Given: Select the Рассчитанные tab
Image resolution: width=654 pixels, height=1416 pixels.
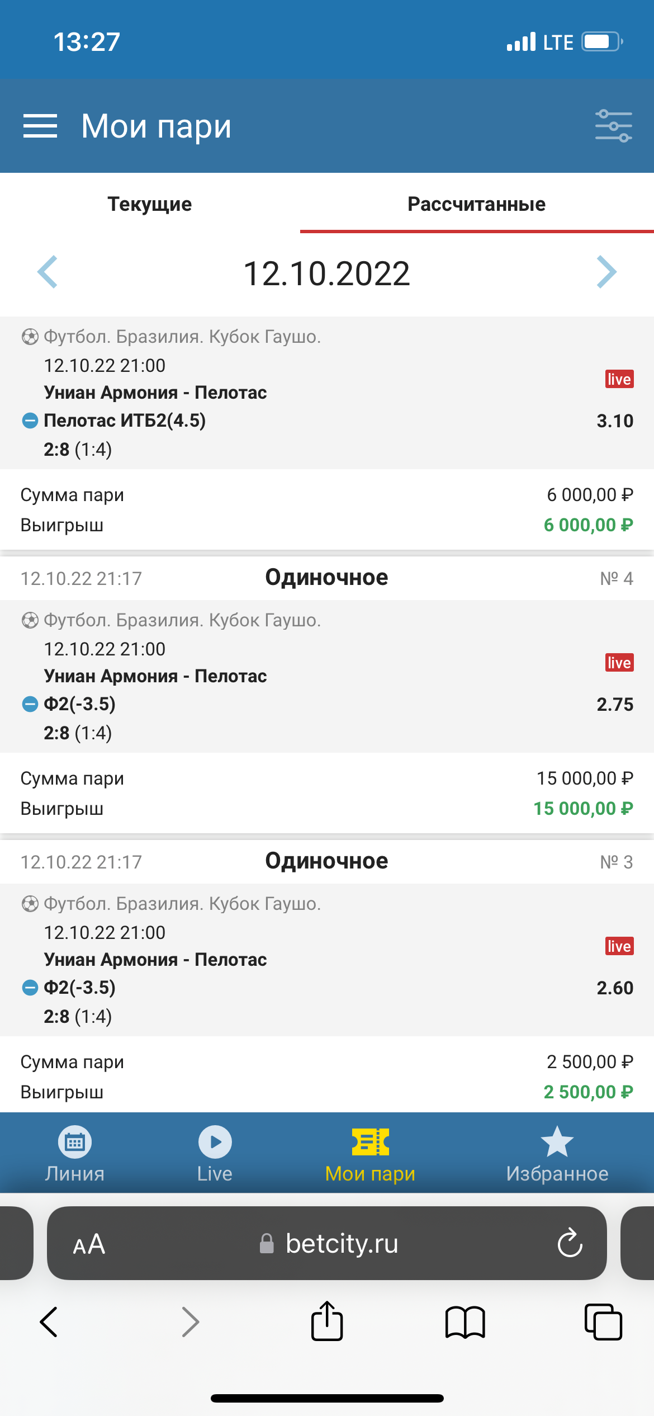Looking at the screenshot, I should point(476,204).
